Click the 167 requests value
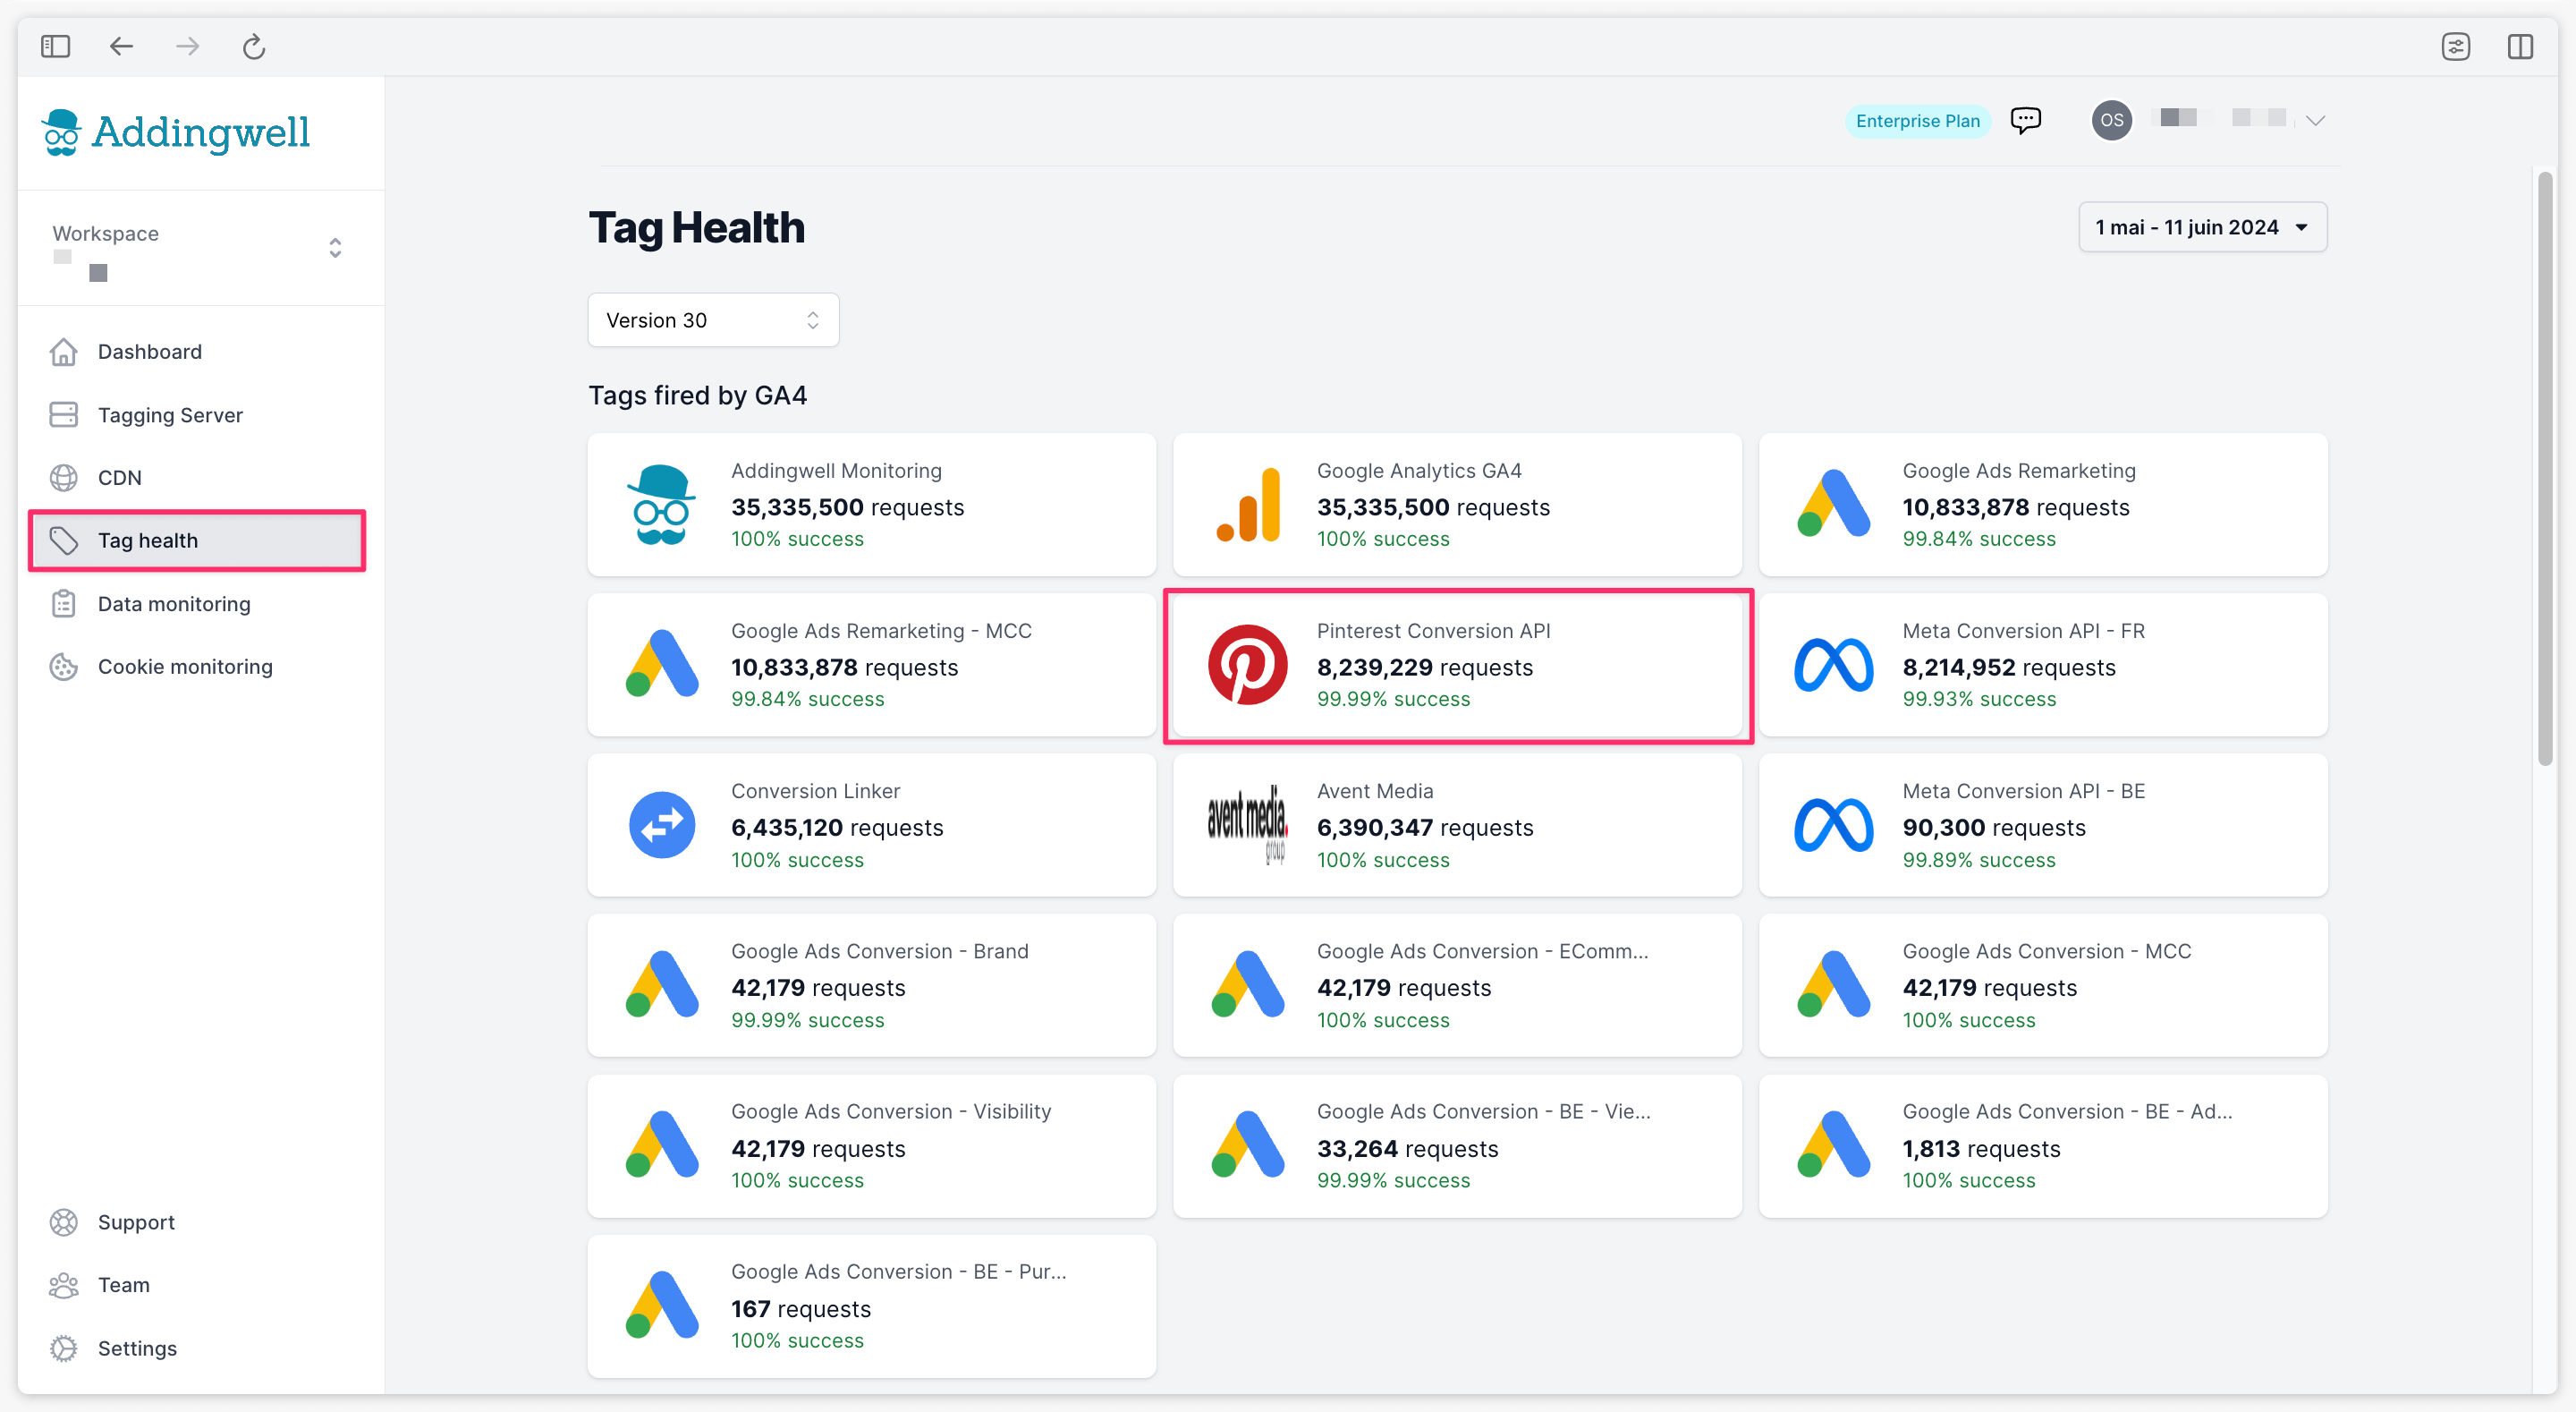 pyautogui.click(x=800, y=1308)
